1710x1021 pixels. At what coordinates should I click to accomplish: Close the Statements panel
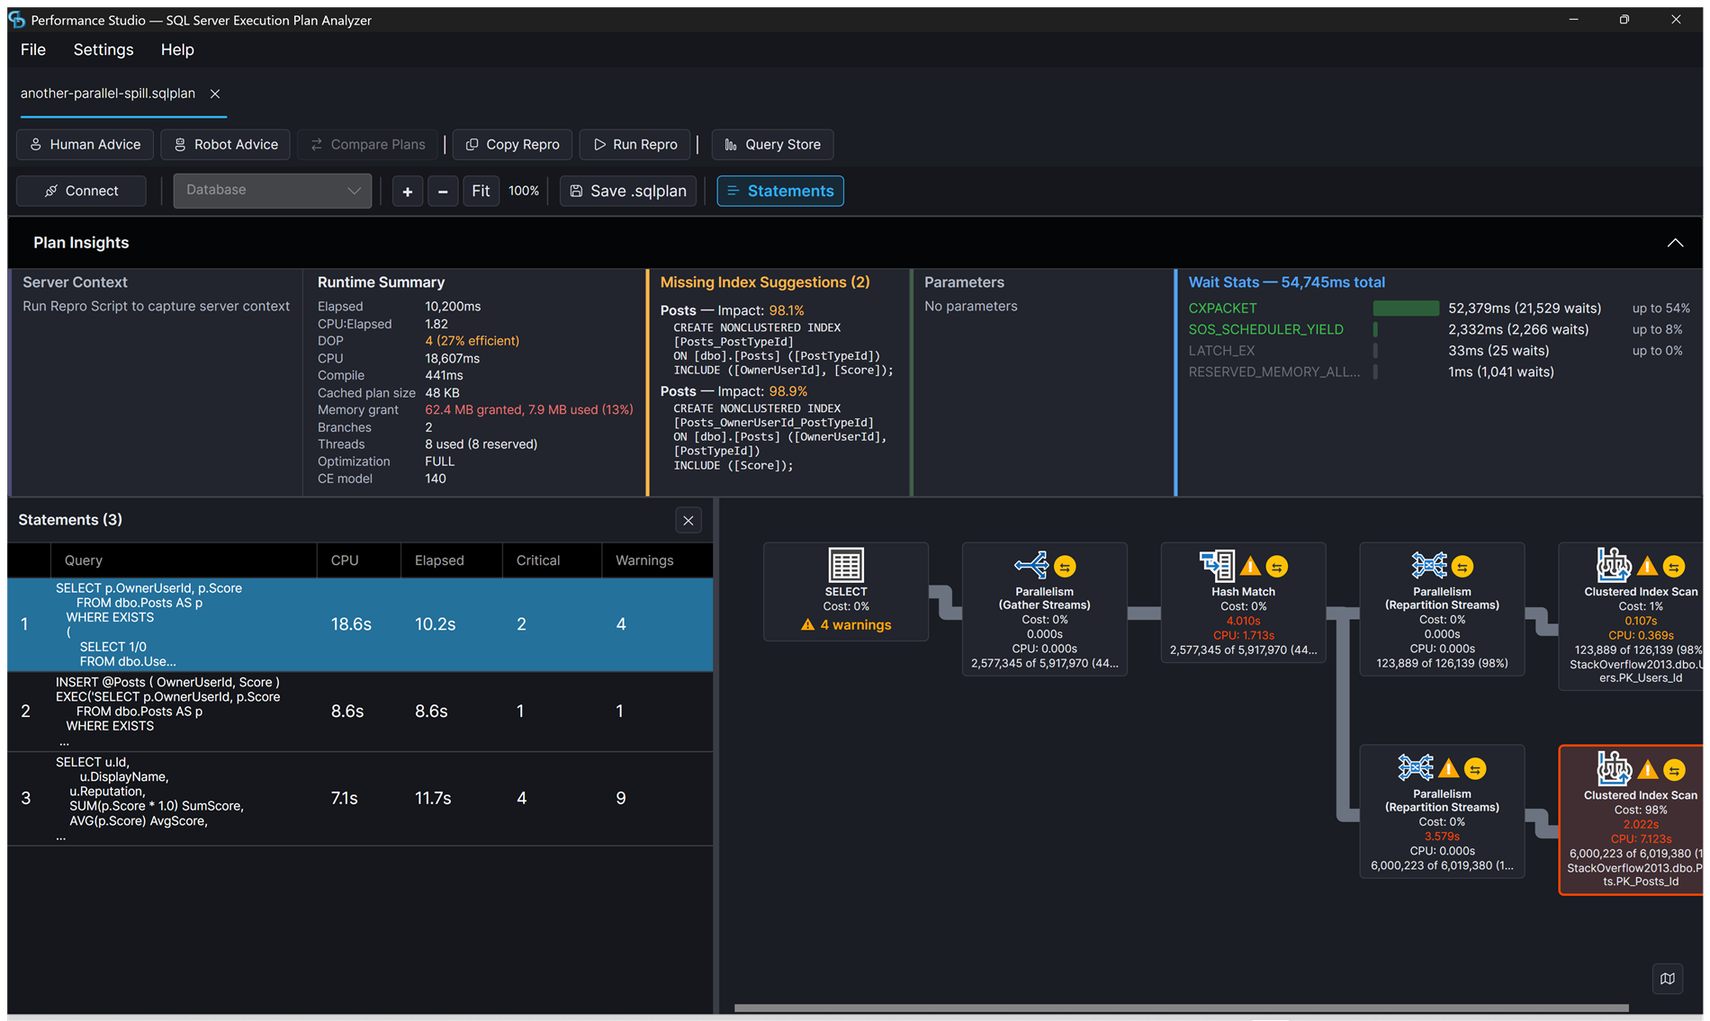[688, 520]
